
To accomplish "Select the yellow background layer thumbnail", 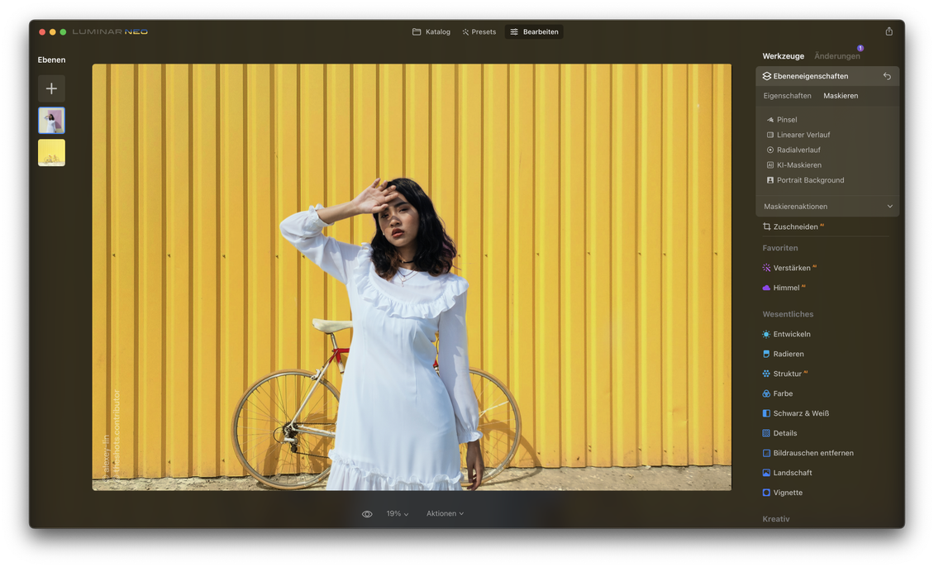I will (x=51, y=153).
